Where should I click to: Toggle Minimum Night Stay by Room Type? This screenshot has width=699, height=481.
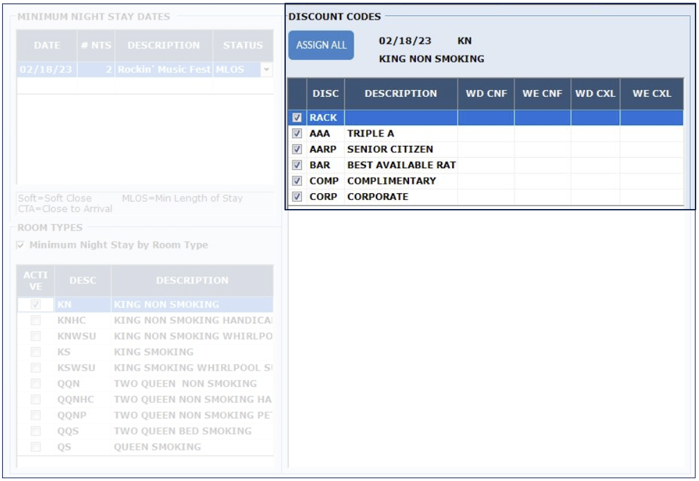point(21,245)
